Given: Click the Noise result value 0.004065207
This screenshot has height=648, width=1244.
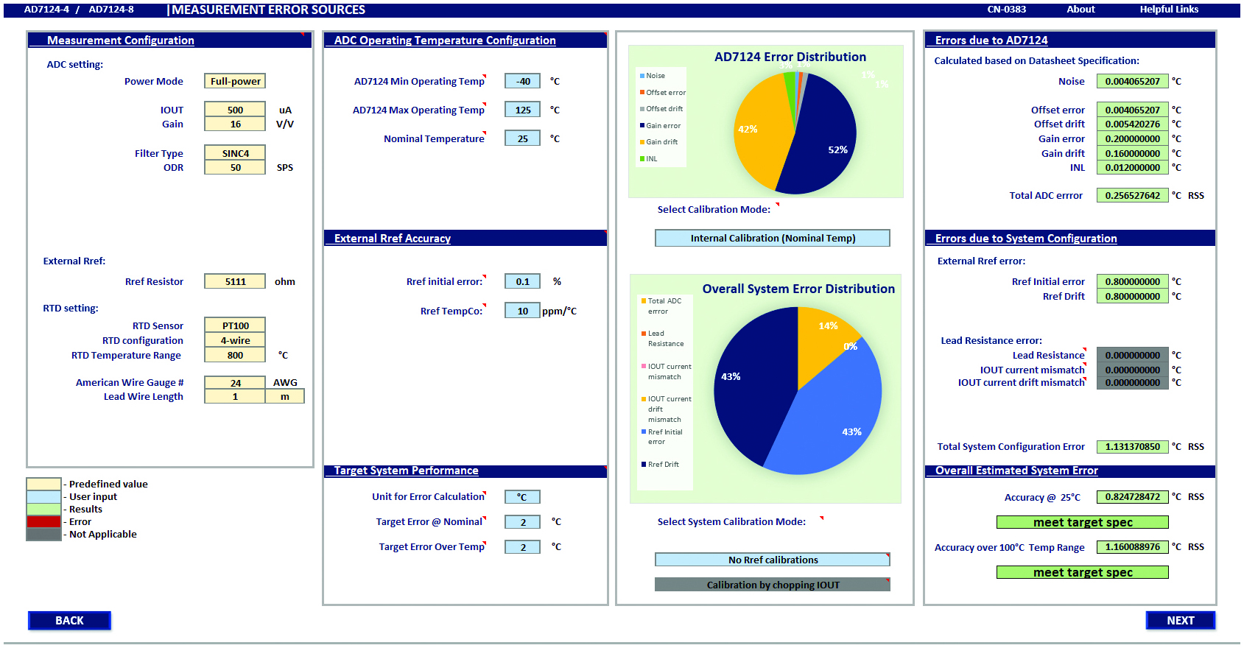Looking at the screenshot, I should click(1133, 81).
